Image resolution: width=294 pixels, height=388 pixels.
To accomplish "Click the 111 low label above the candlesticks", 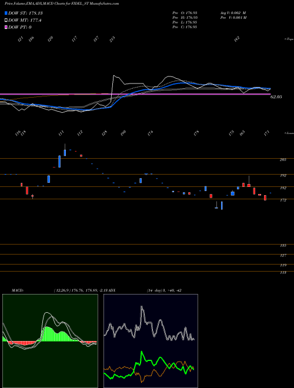I will (x=61, y=133).
